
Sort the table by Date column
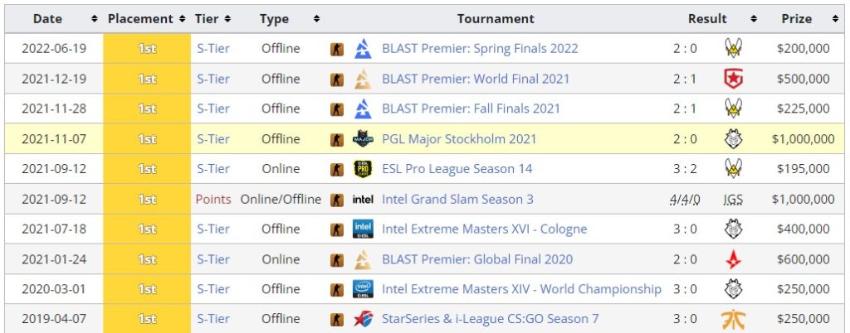(x=95, y=19)
